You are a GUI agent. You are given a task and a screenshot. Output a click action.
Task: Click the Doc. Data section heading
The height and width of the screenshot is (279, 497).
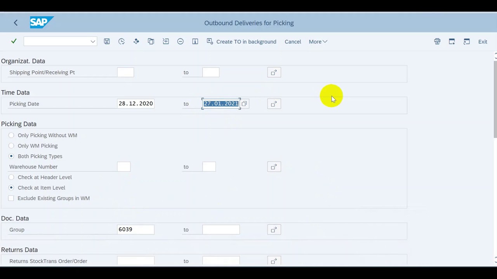tap(15, 218)
